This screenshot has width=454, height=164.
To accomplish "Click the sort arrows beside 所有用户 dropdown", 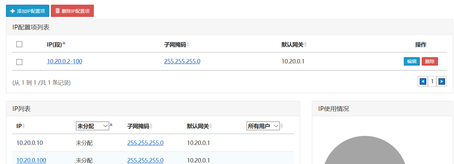I will coord(282,126).
